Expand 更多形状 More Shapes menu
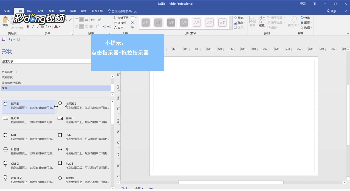This screenshot has width=350, height=191. [x=10, y=72]
